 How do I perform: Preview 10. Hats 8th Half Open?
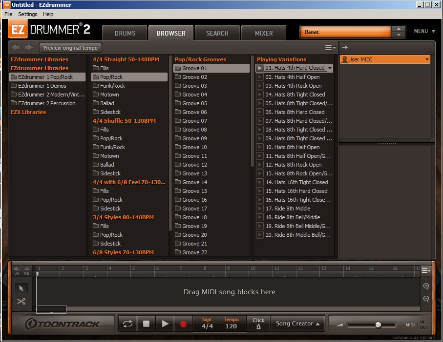pos(260,147)
